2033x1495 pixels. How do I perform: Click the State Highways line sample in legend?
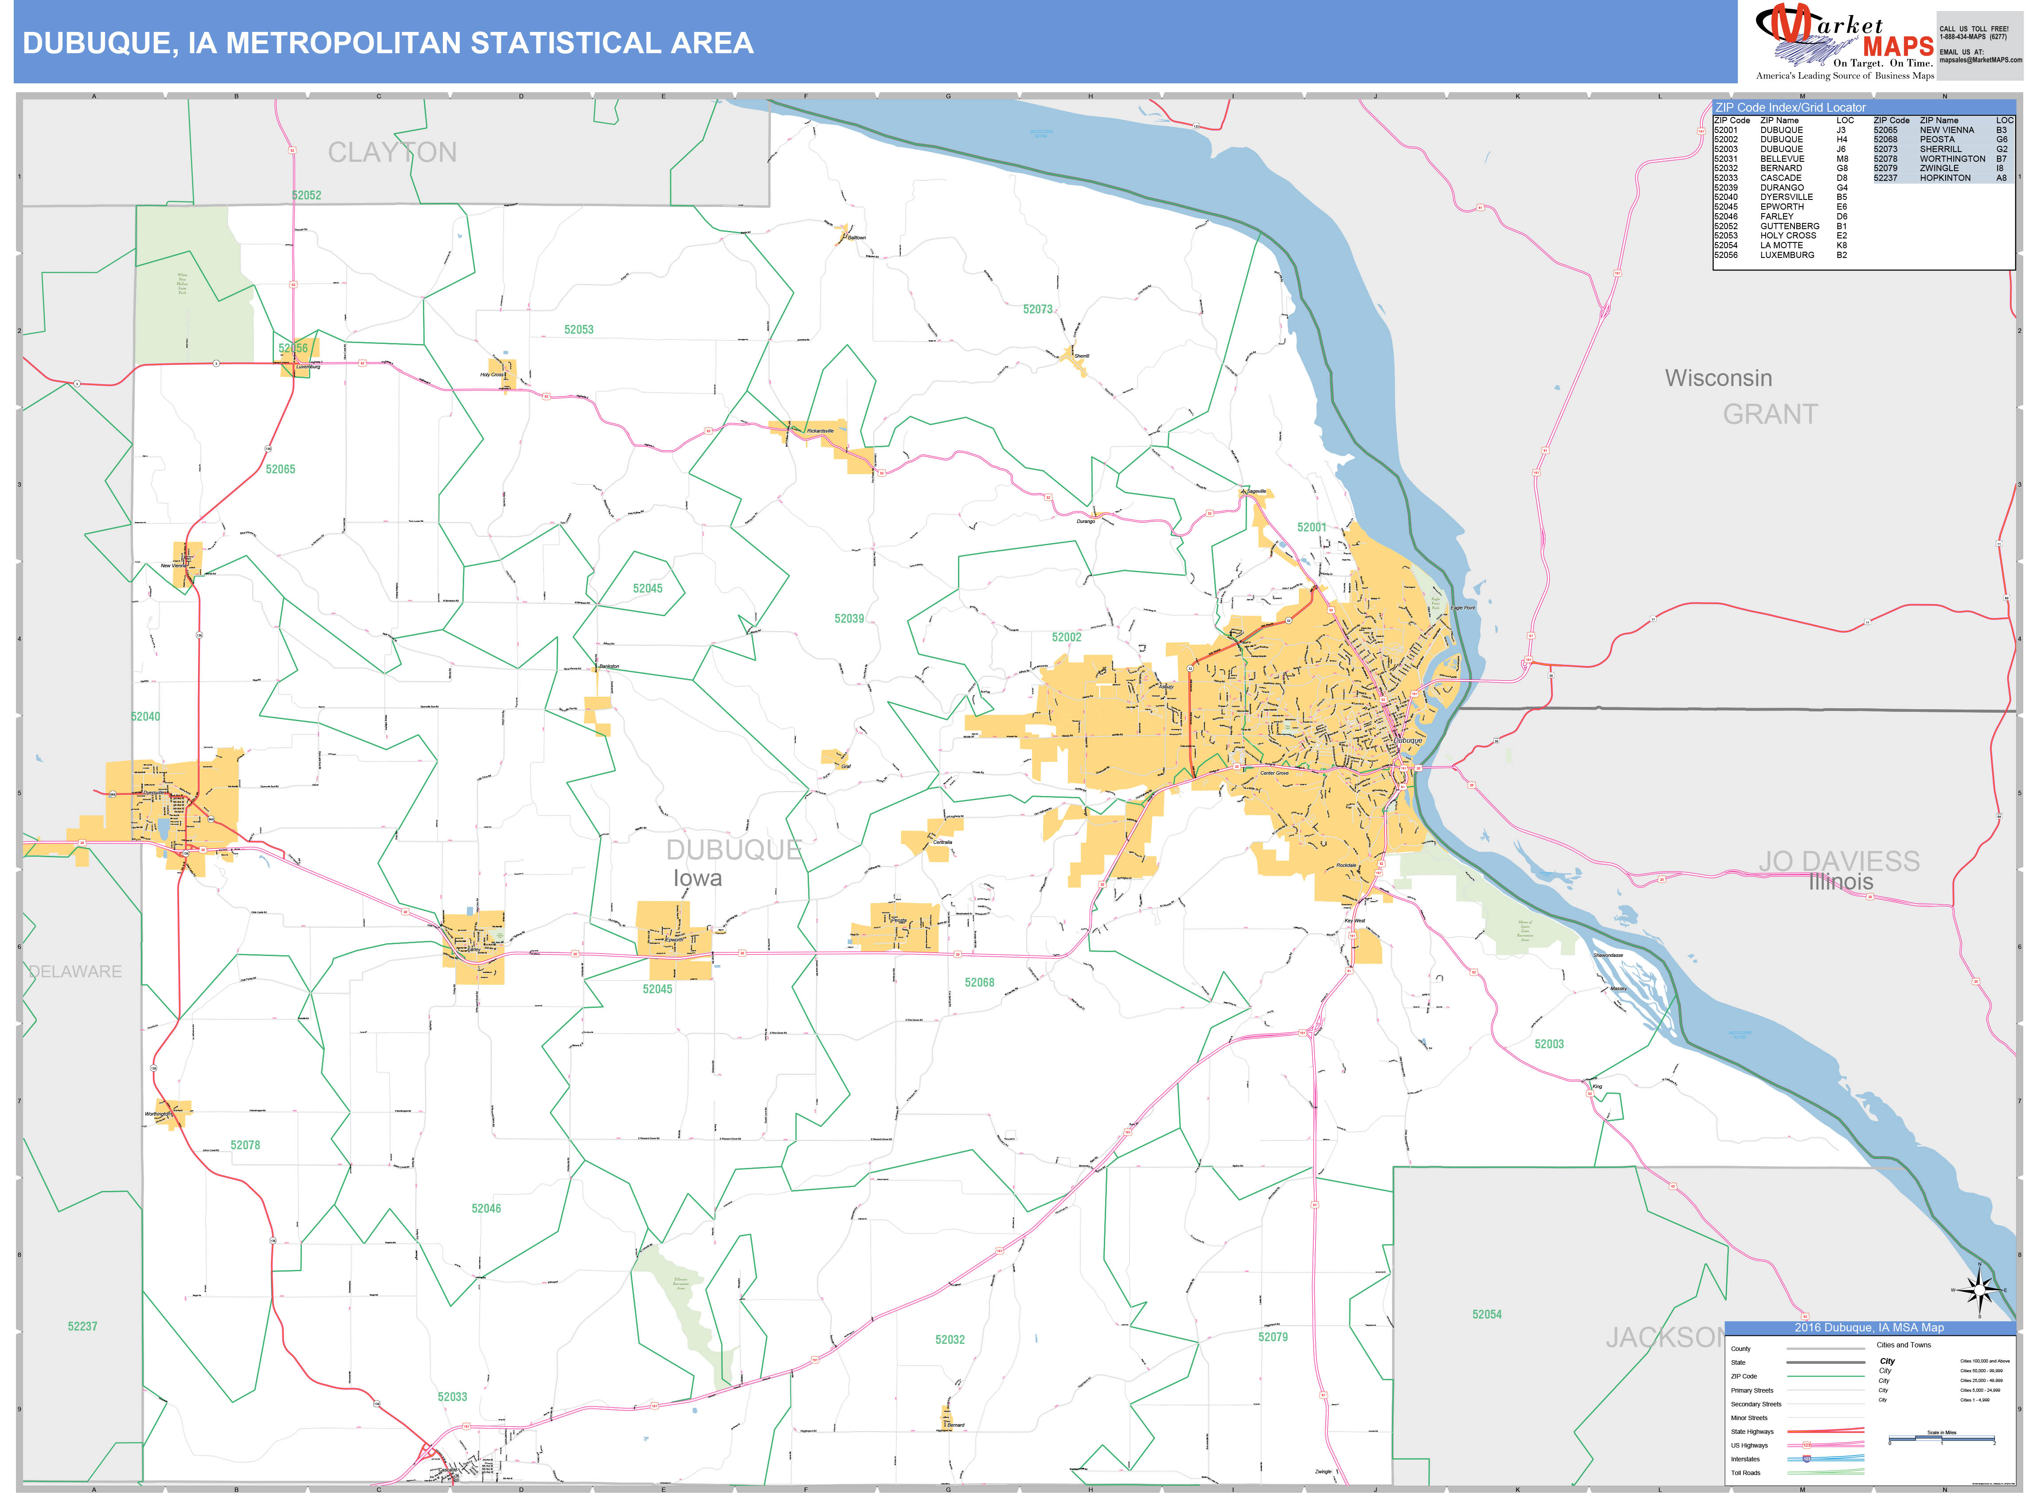[x=1825, y=1432]
